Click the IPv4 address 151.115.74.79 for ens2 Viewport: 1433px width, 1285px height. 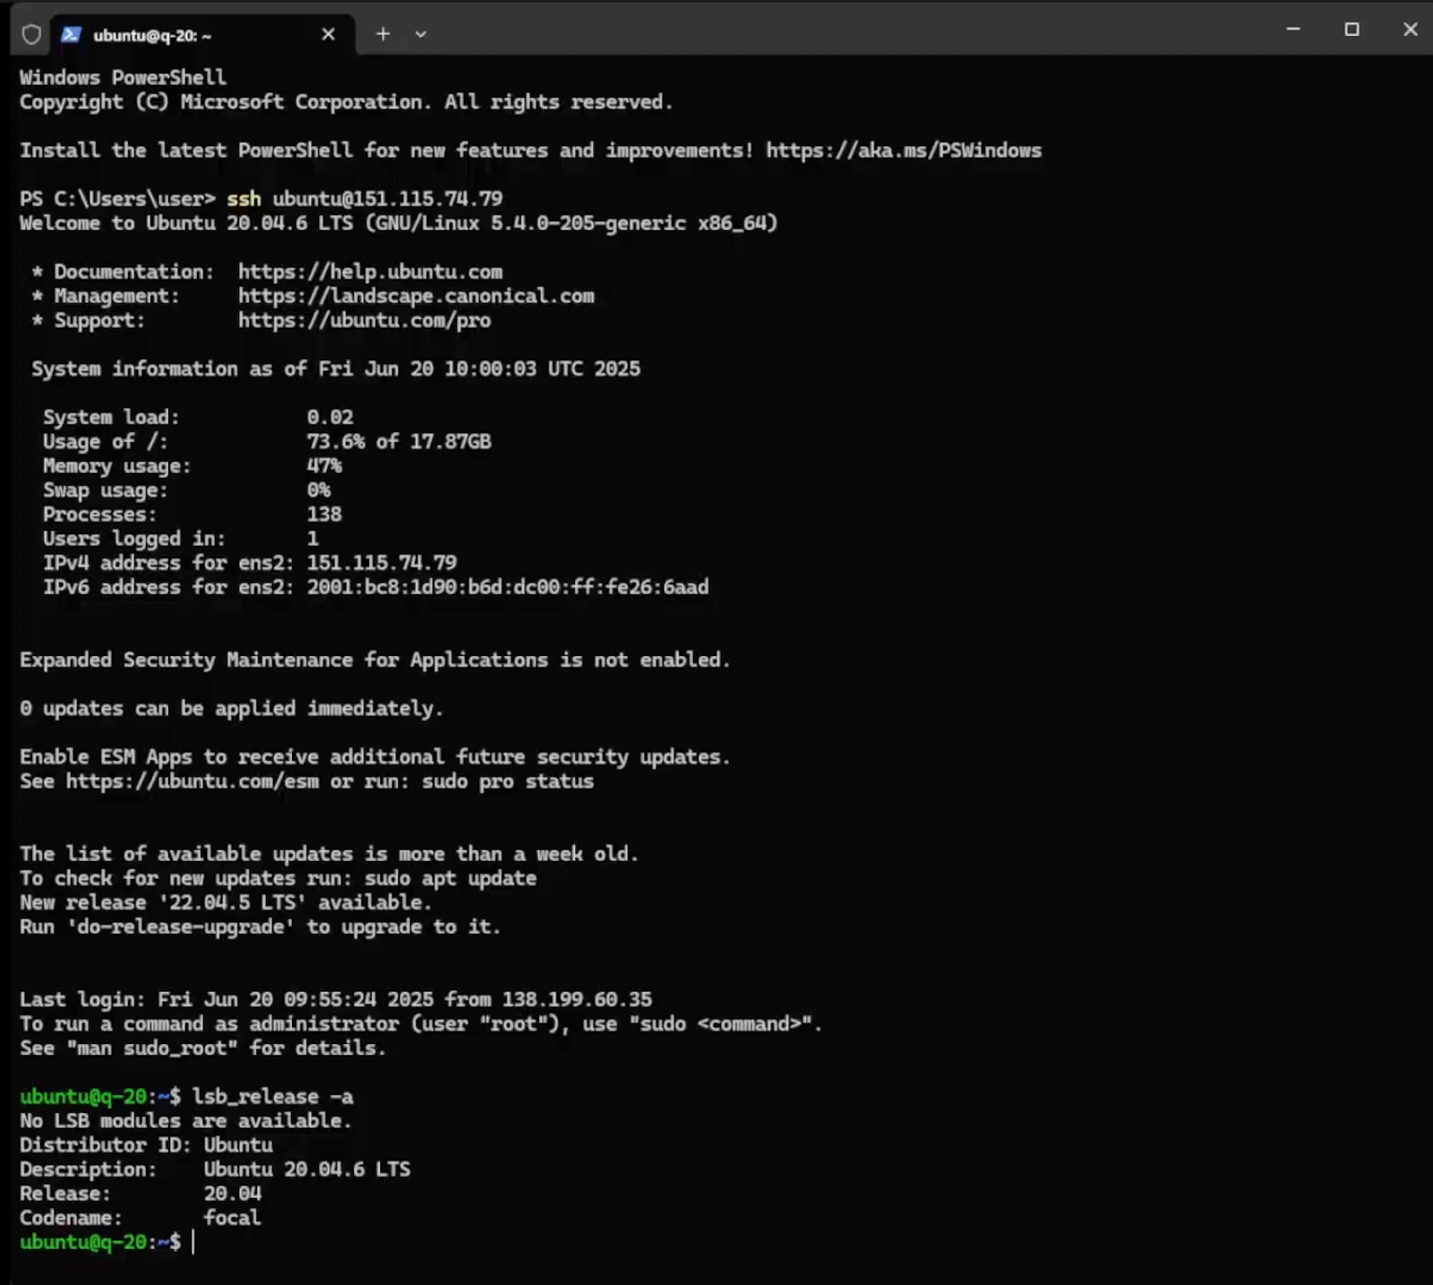click(x=382, y=563)
